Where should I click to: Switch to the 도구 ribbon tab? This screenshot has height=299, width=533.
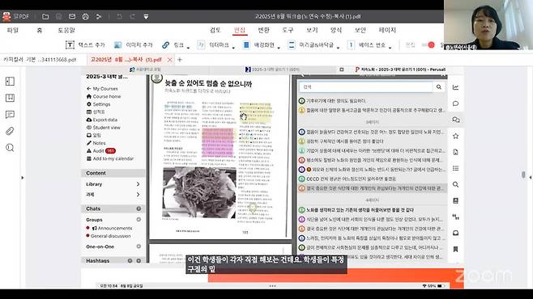pos(288,30)
